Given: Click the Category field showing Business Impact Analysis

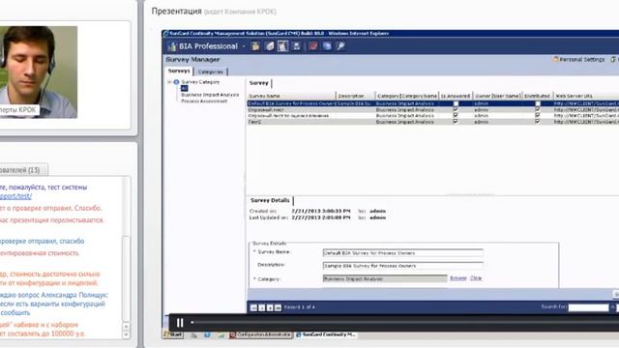Looking at the screenshot, I should click(385, 278).
